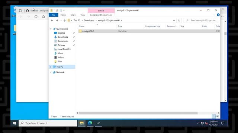Open tab actions menu in Edge window
Screen dimensions: 238x133
coord(20,11)
